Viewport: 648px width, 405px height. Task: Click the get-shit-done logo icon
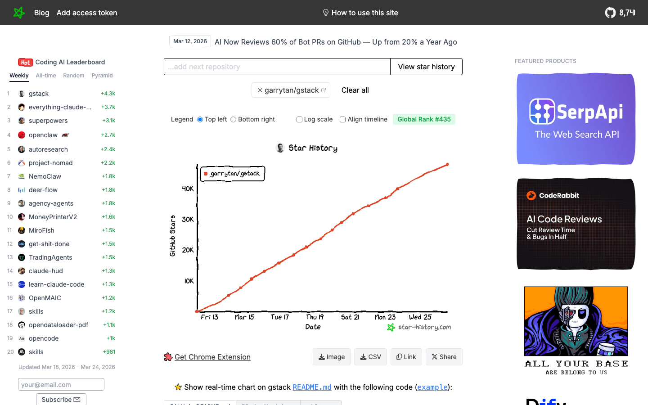pos(21,244)
